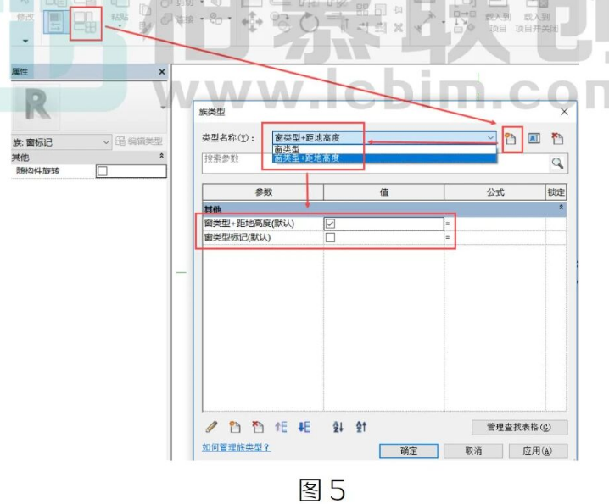Select the Rotate tool in the ribbon
This screenshot has width=609, height=504.
(309, 22)
